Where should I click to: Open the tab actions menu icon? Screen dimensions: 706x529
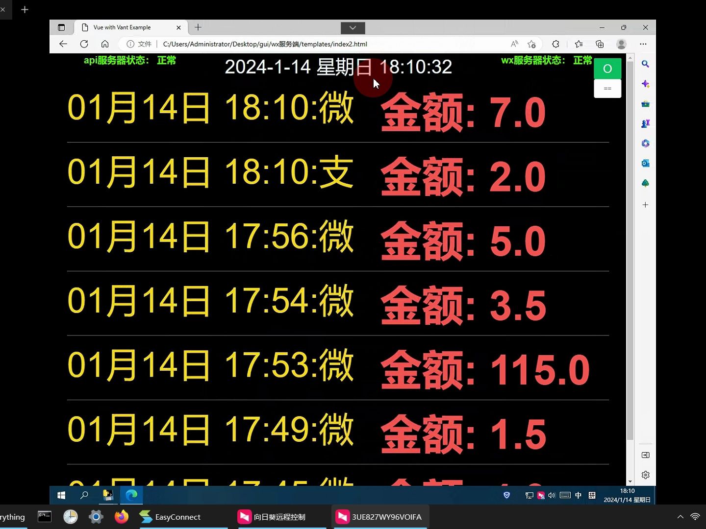[x=61, y=27]
